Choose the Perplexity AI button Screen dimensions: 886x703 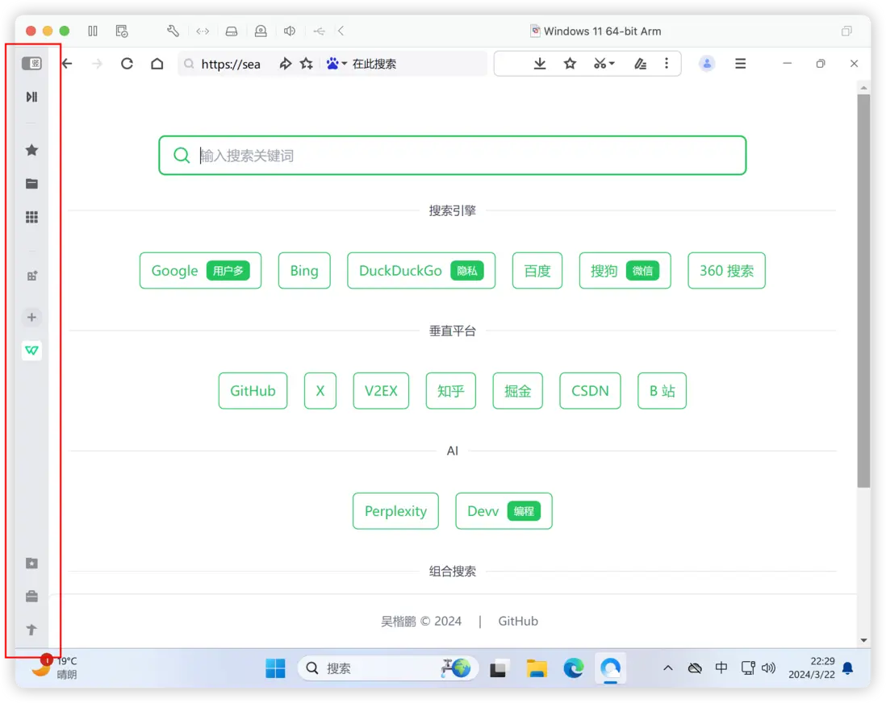[x=395, y=511]
